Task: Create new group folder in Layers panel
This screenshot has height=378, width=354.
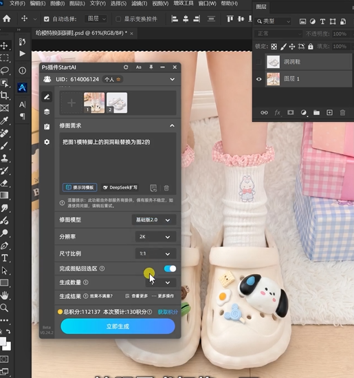Action: tap(316, 113)
